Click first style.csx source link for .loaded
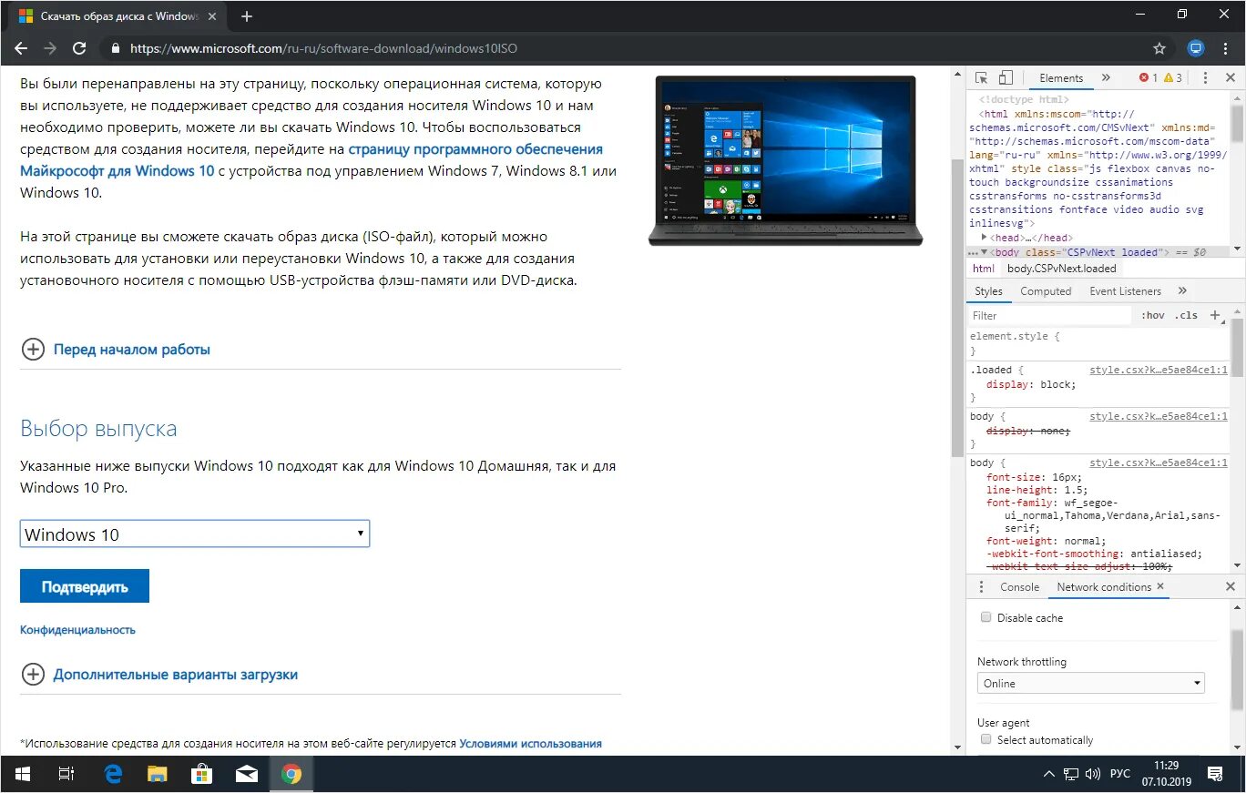The width and height of the screenshot is (1246, 793). tap(1159, 370)
